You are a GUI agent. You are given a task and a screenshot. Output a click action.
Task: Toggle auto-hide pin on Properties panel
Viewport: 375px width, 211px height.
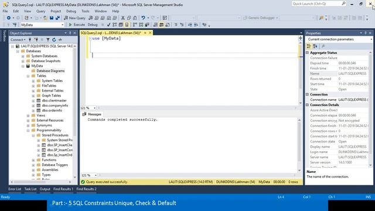366,33
